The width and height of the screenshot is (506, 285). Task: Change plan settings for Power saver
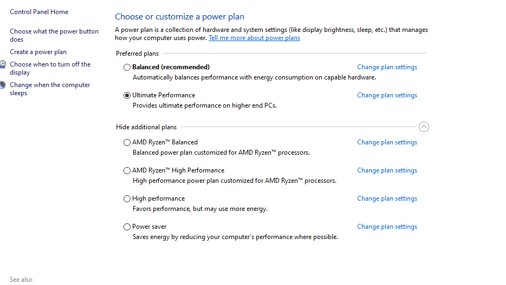point(387,227)
